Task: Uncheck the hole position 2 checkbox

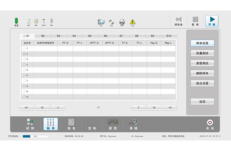Action: click(24, 54)
